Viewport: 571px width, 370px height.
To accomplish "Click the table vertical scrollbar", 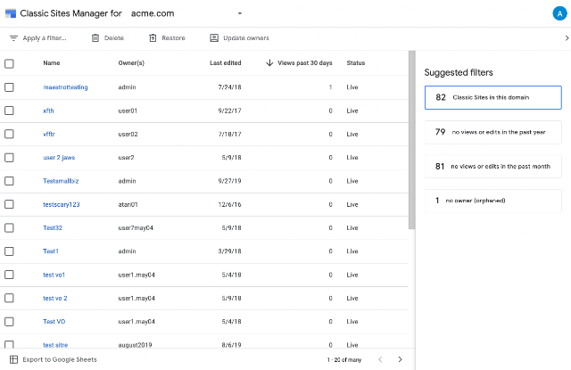I will point(412,140).
